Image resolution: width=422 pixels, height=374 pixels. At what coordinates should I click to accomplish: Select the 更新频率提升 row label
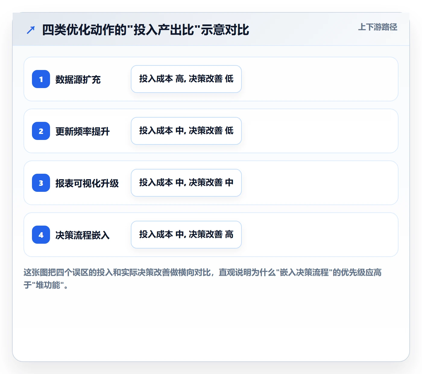click(x=83, y=132)
